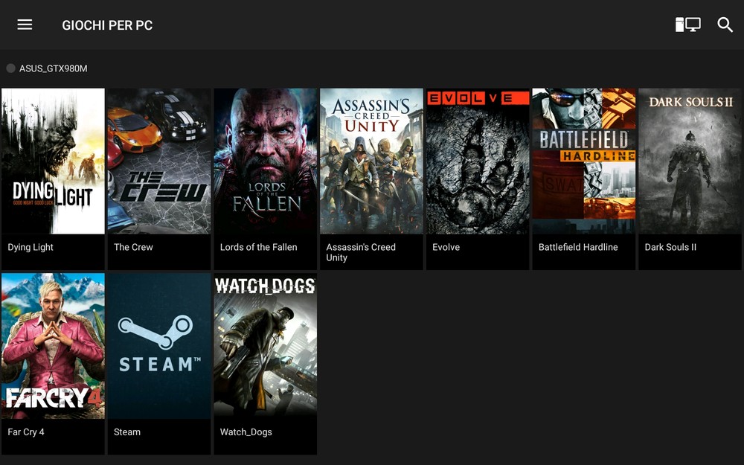Tap the search magnifier icon
The width and height of the screenshot is (744, 465).
(x=725, y=25)
